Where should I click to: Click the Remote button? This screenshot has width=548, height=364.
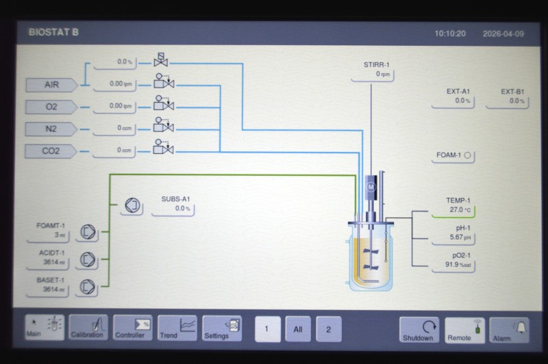[464, 330]
